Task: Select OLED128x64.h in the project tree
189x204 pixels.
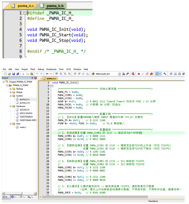Action: 26,117
